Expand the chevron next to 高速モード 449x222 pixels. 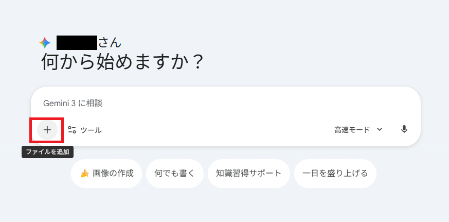click(x=380, y=130)
